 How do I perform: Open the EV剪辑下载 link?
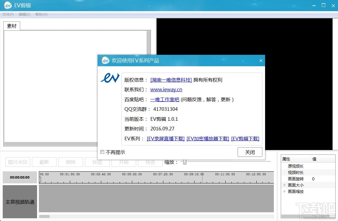click(245, 139)
